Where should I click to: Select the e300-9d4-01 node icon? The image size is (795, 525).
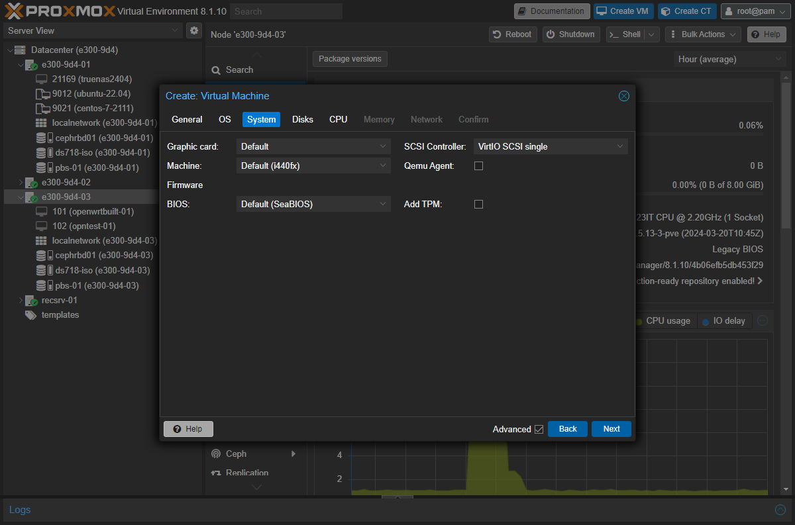point(31,65)
